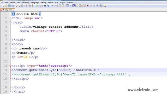Screen dimensions: 167x94
Task: Open the Encoding menu
Action: [26, 3]
